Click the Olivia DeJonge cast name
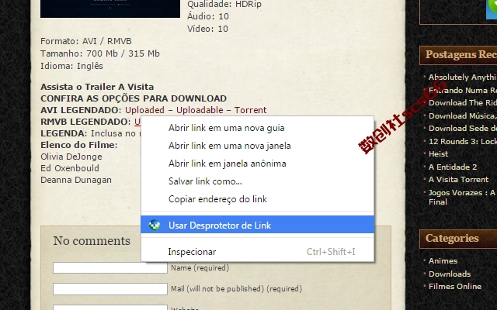 point(71,157)
